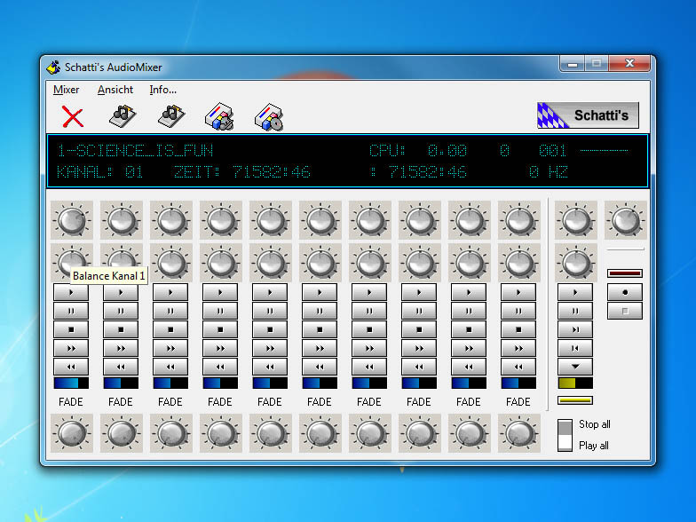This screenshot has width=696, height=522.
Task: Click the red X icon in toolbar
Action: point(73,116)
